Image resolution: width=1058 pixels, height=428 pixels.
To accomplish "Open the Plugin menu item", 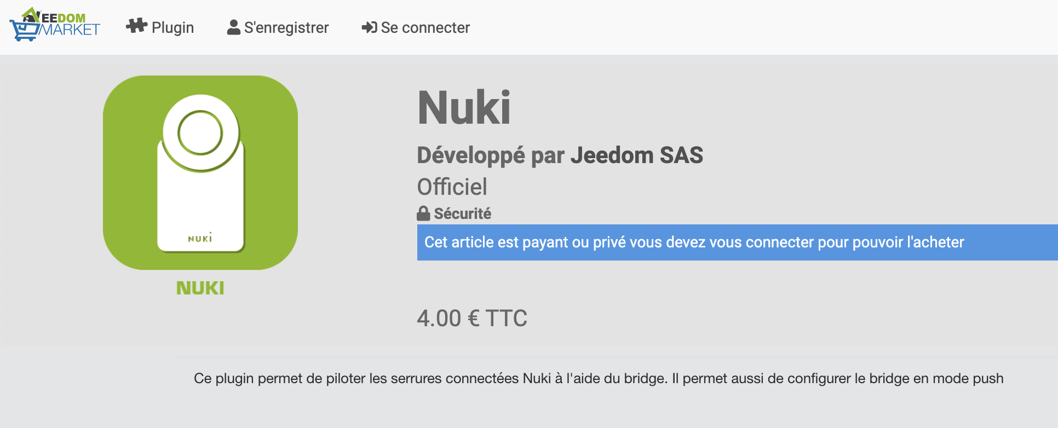I will click(x=160, y=27).
